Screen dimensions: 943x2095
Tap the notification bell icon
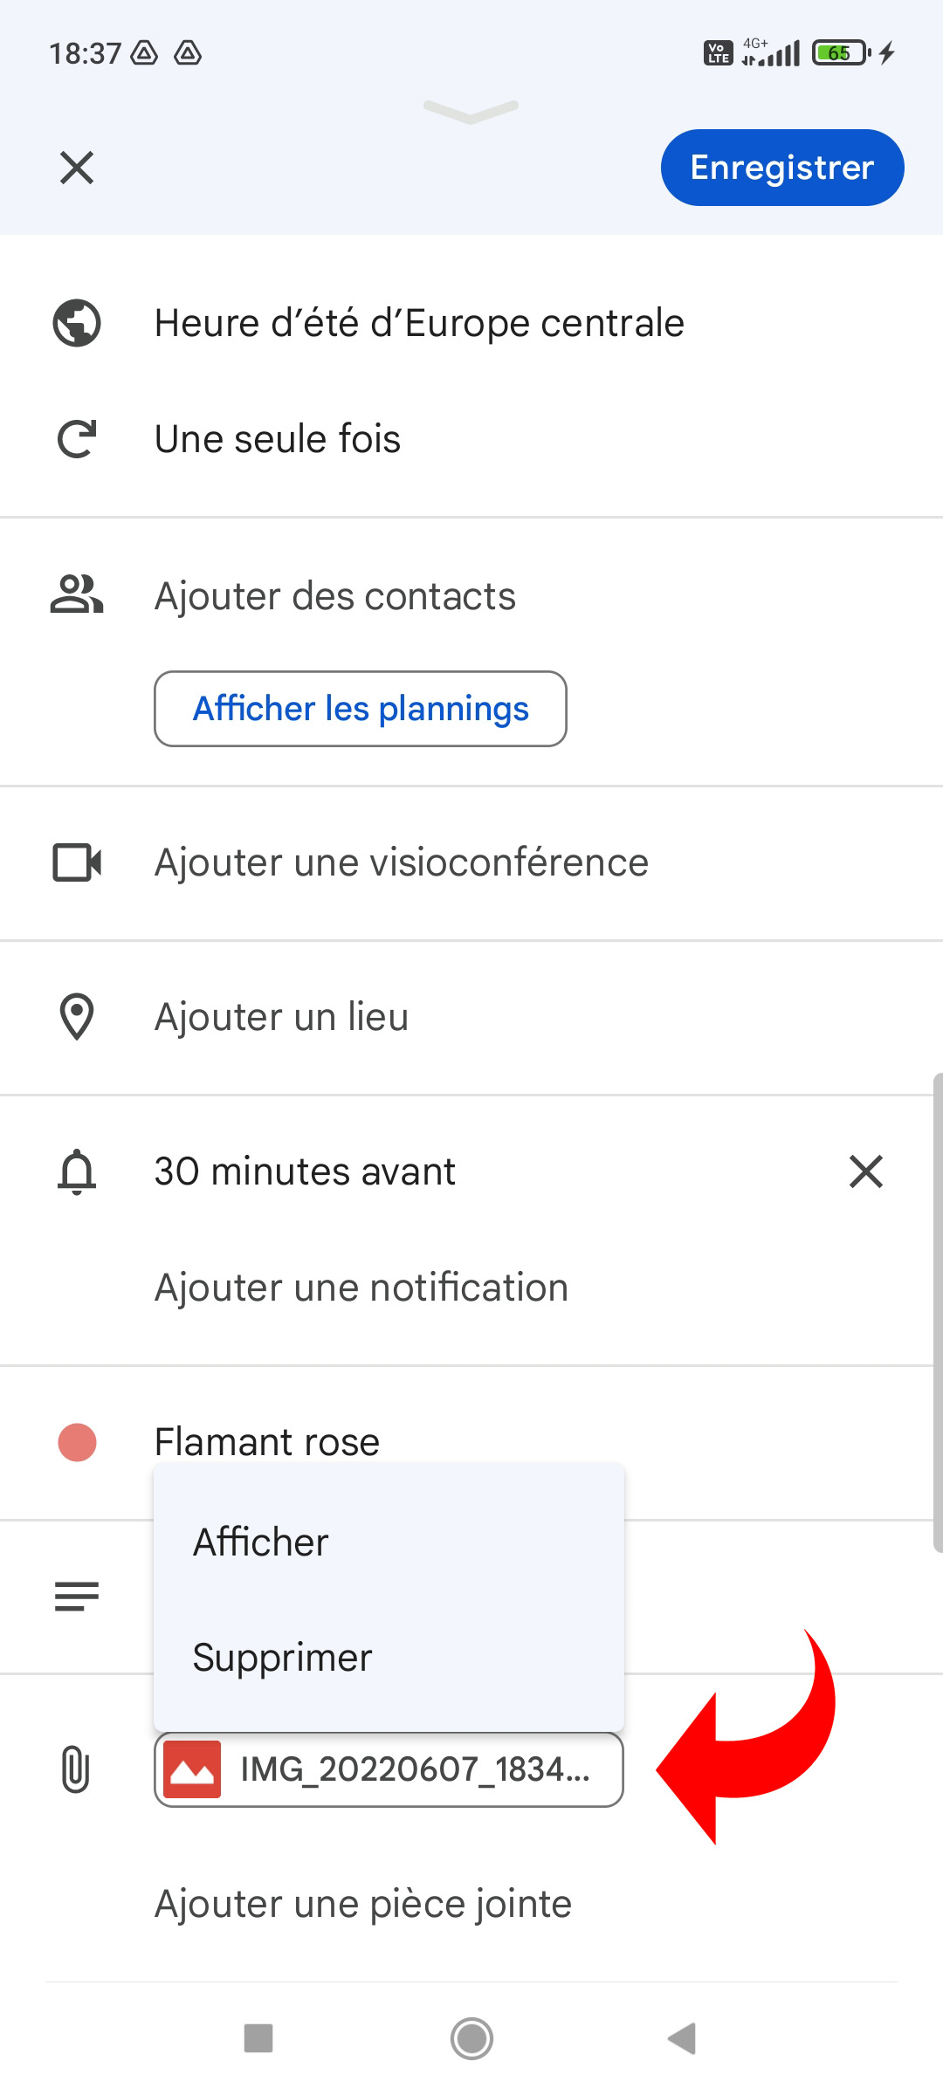click(x=77, y=1171)
